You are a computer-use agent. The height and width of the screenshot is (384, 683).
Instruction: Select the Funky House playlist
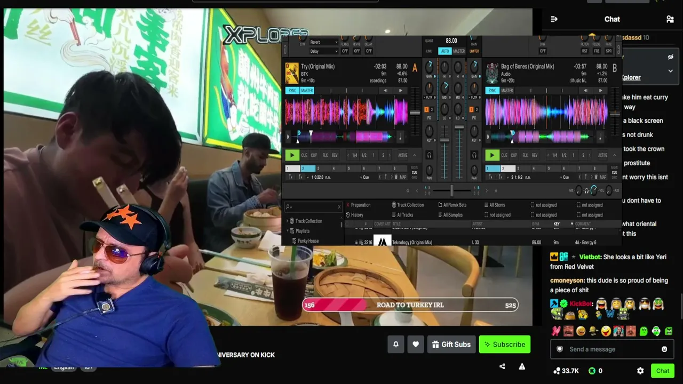coord(308,241)
